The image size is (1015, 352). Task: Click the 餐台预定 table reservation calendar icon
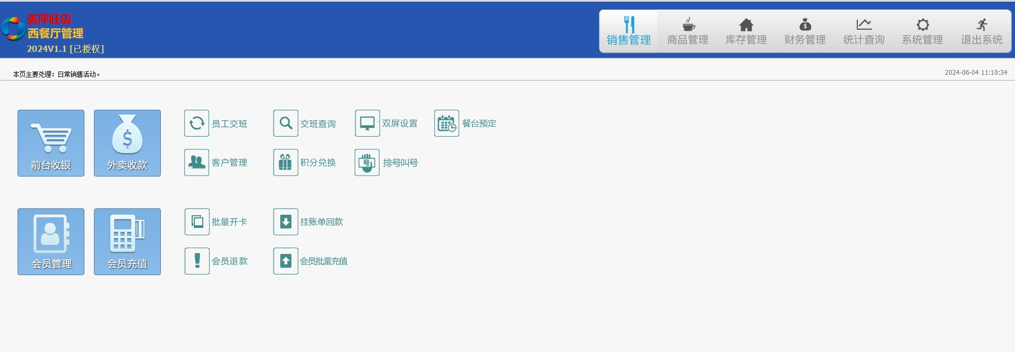[x=446, y=124]
